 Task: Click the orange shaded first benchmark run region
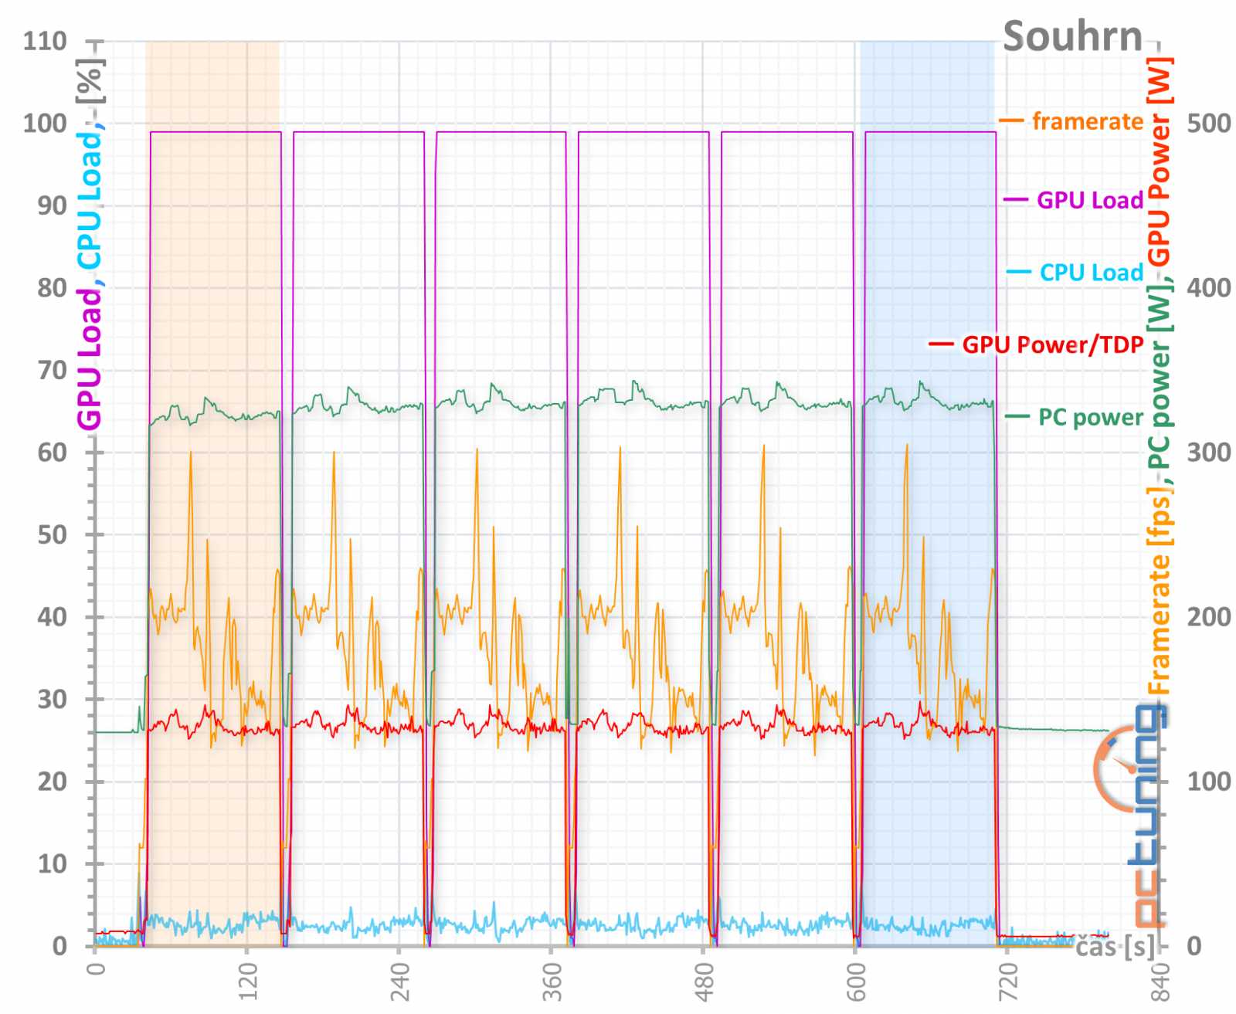212,494
